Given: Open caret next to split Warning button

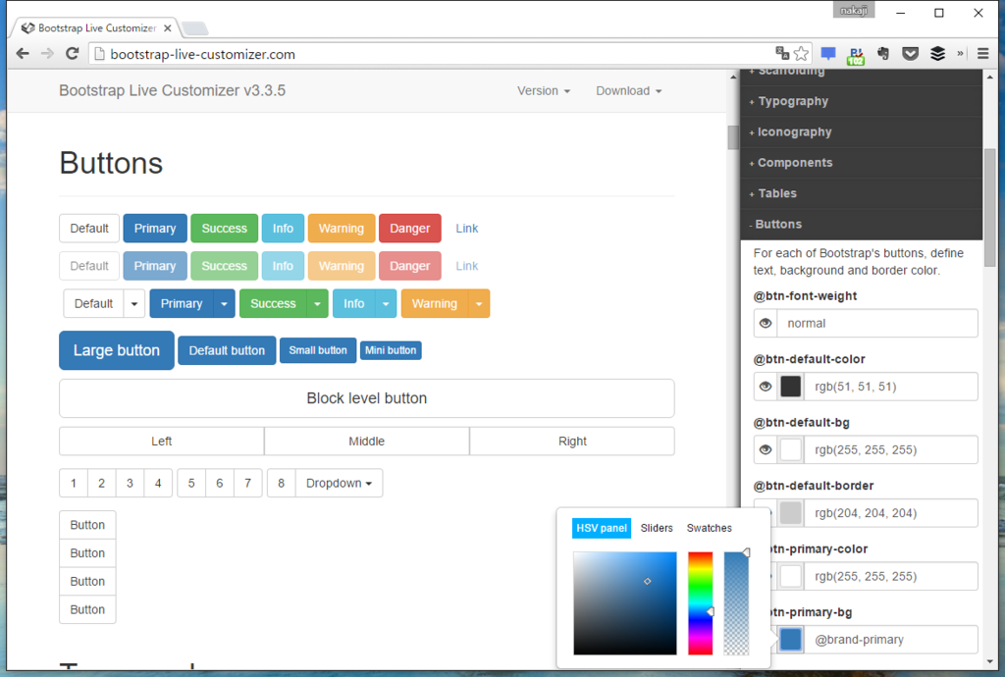Looking at the screenshot, I should coord(479,303).
